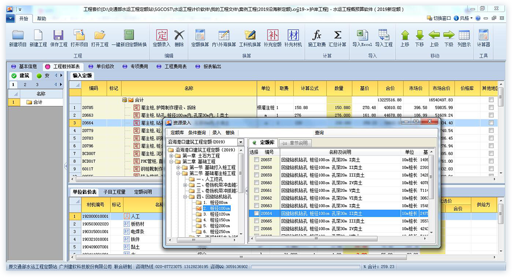The height and width of the screenshot is (277, 512).
Task: Expand the 第一节 基础打入桩工程 node
Action: click(178, 167)
